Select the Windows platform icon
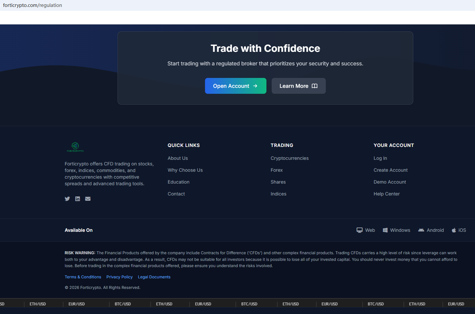 point(385,230)
